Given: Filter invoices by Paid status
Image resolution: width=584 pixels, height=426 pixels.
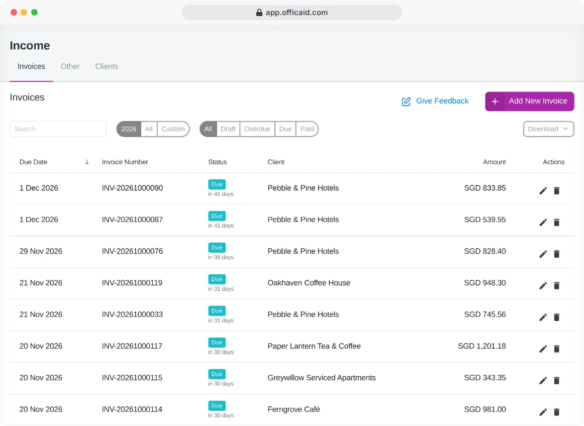Looking at the screenshot, I should 307,129.
